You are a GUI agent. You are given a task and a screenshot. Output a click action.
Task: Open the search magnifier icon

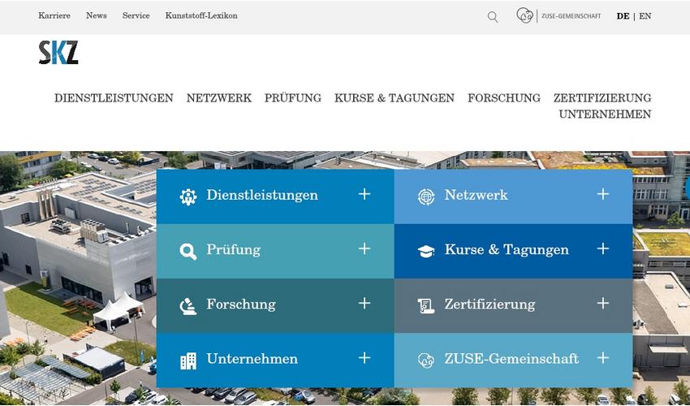point(493,17)
